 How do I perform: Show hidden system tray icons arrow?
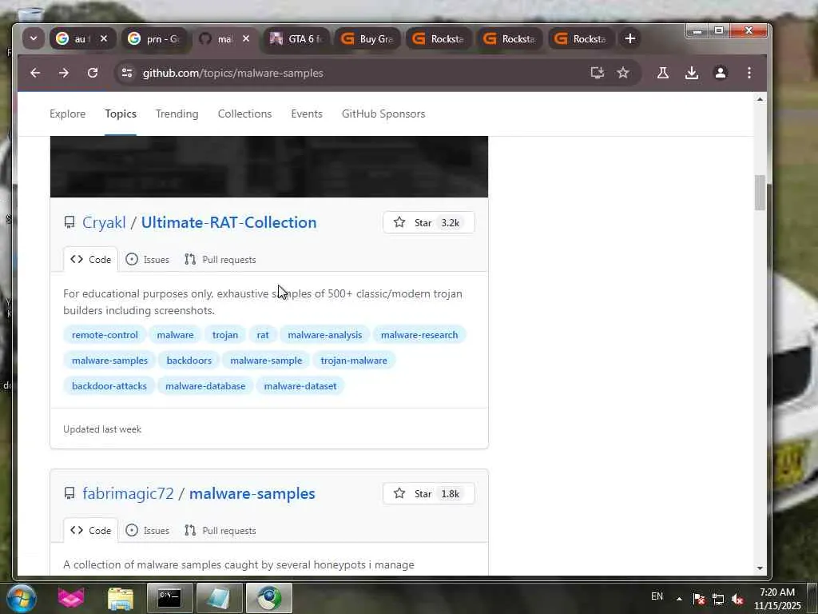click(x=679, y=599)
